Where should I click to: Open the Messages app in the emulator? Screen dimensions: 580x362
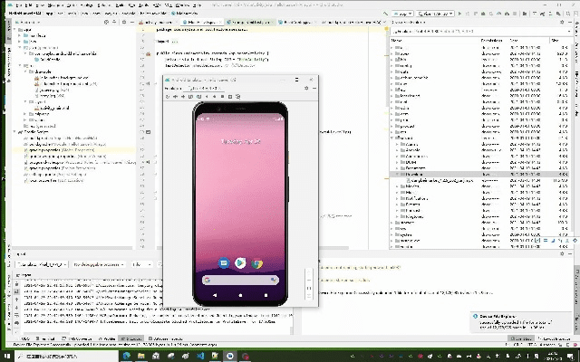click(223, 263)
